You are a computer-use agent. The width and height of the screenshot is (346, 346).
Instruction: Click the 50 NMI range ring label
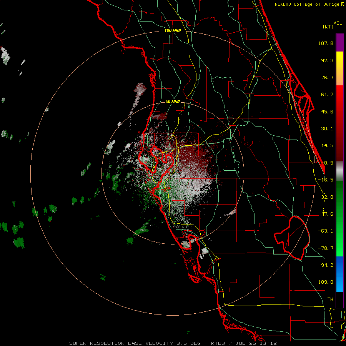coord(173,102)
